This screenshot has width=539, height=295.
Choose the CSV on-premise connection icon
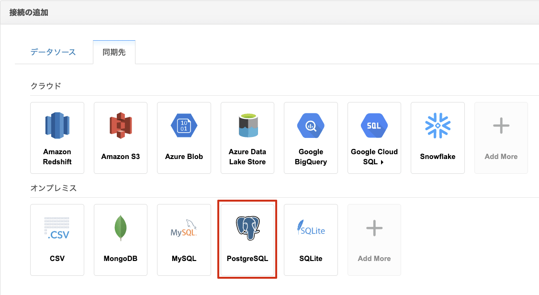point(57,228)
